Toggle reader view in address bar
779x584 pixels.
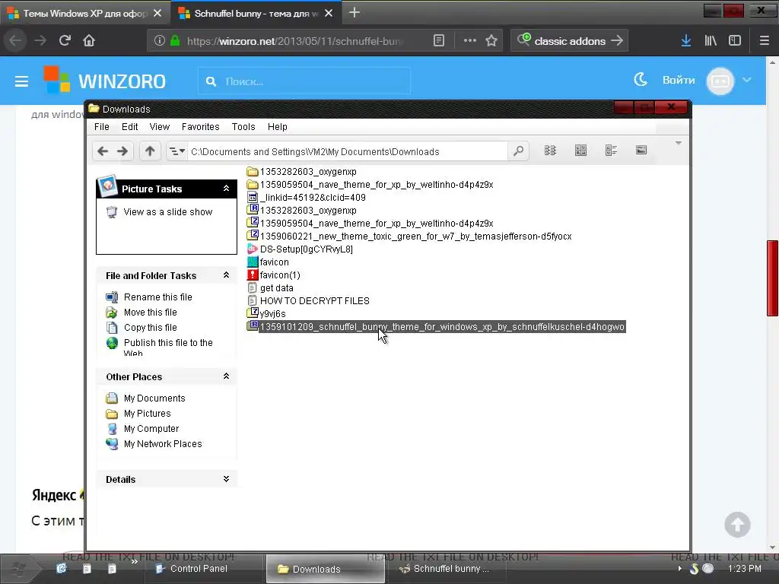[x=439, y=41]
